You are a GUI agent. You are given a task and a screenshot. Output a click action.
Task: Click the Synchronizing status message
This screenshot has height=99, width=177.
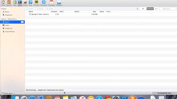[x=45, y=90]
